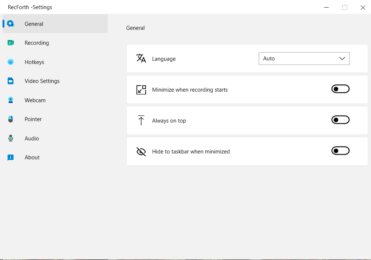Enable Minimize when recording starts toggle
Screen dimensions: 371x260
pyautogui.click(x=340, y=89)
